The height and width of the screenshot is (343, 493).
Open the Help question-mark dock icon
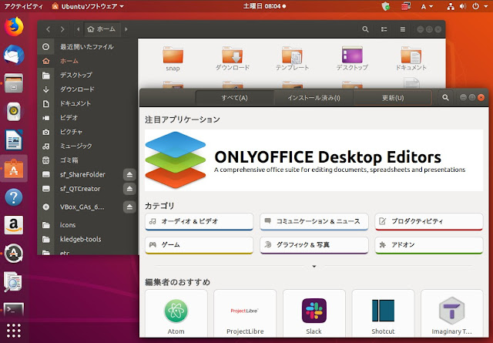click(14, 197)
